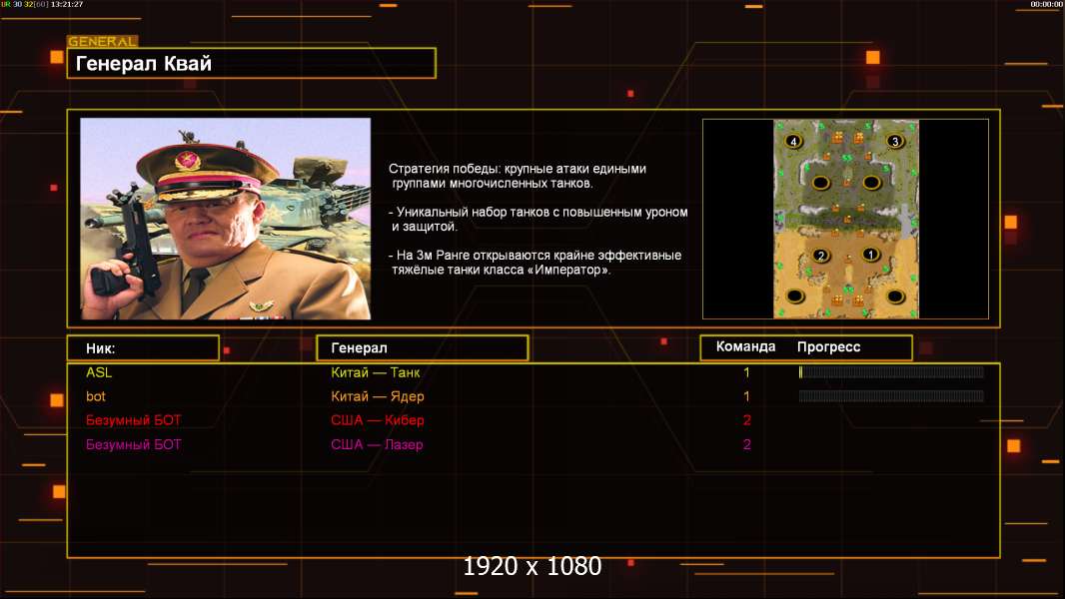The image size is (1065, 599).
Task: Click start position 1 on the map
Action: (x=871, y=255)
